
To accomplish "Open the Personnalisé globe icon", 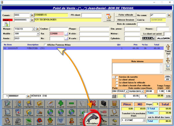I will (x=71, y=113).
